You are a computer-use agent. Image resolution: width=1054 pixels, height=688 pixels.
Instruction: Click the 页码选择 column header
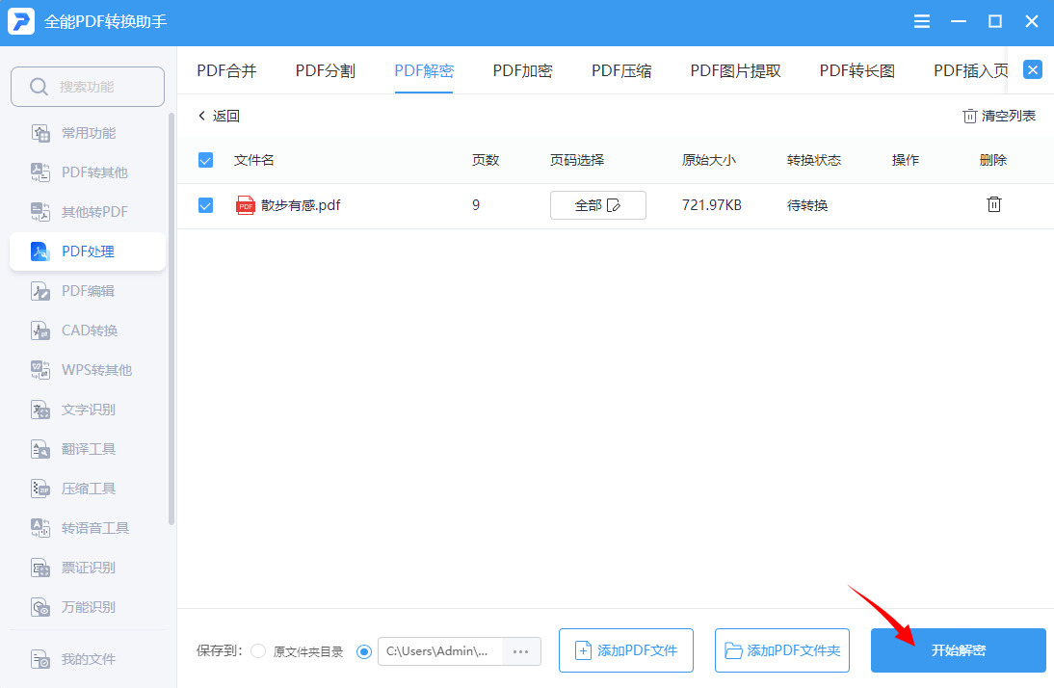click(x=577, y=160)
